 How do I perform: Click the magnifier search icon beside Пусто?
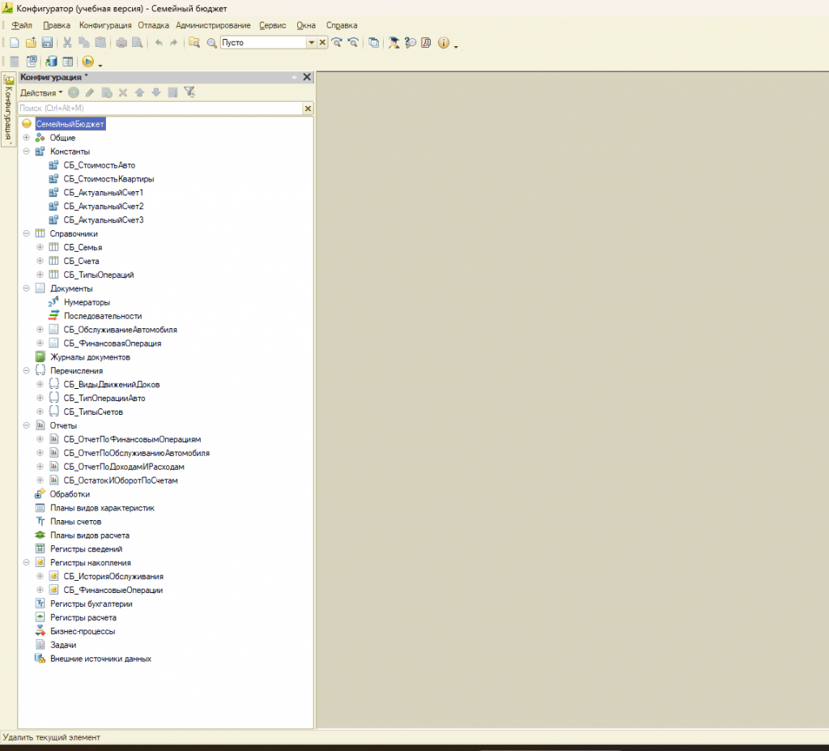pos(211,43)
